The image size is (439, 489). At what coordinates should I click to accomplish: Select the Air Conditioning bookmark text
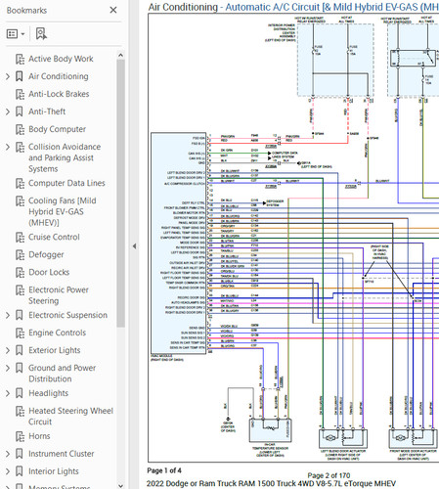pyautogui.click(x=59, y=76)
